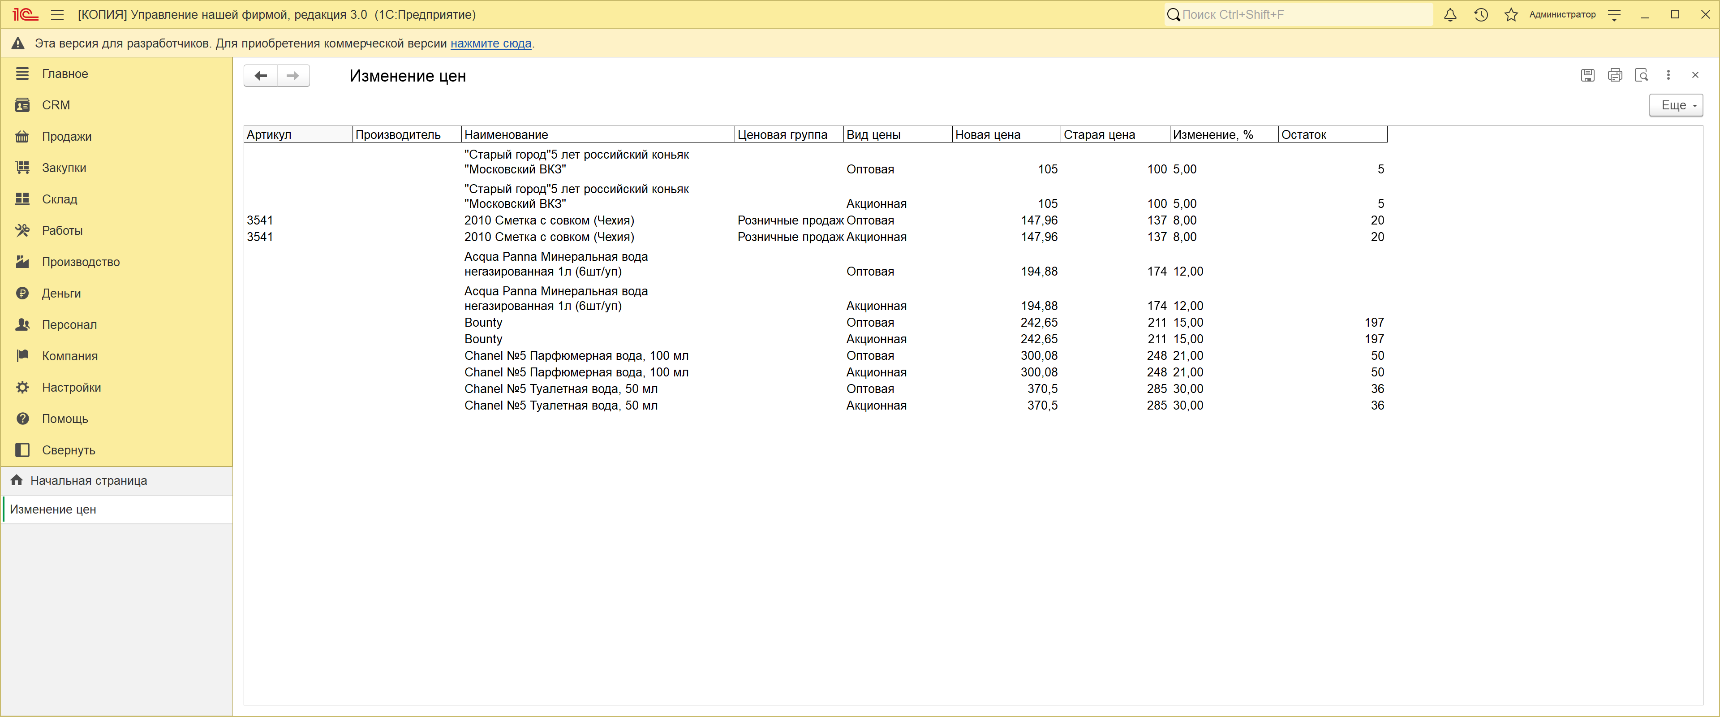Open print preview icon

(1642, 75)
